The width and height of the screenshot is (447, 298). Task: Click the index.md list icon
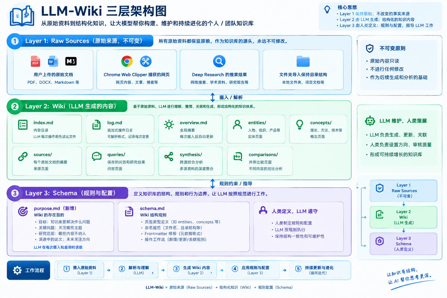click(x=23, y=125)
